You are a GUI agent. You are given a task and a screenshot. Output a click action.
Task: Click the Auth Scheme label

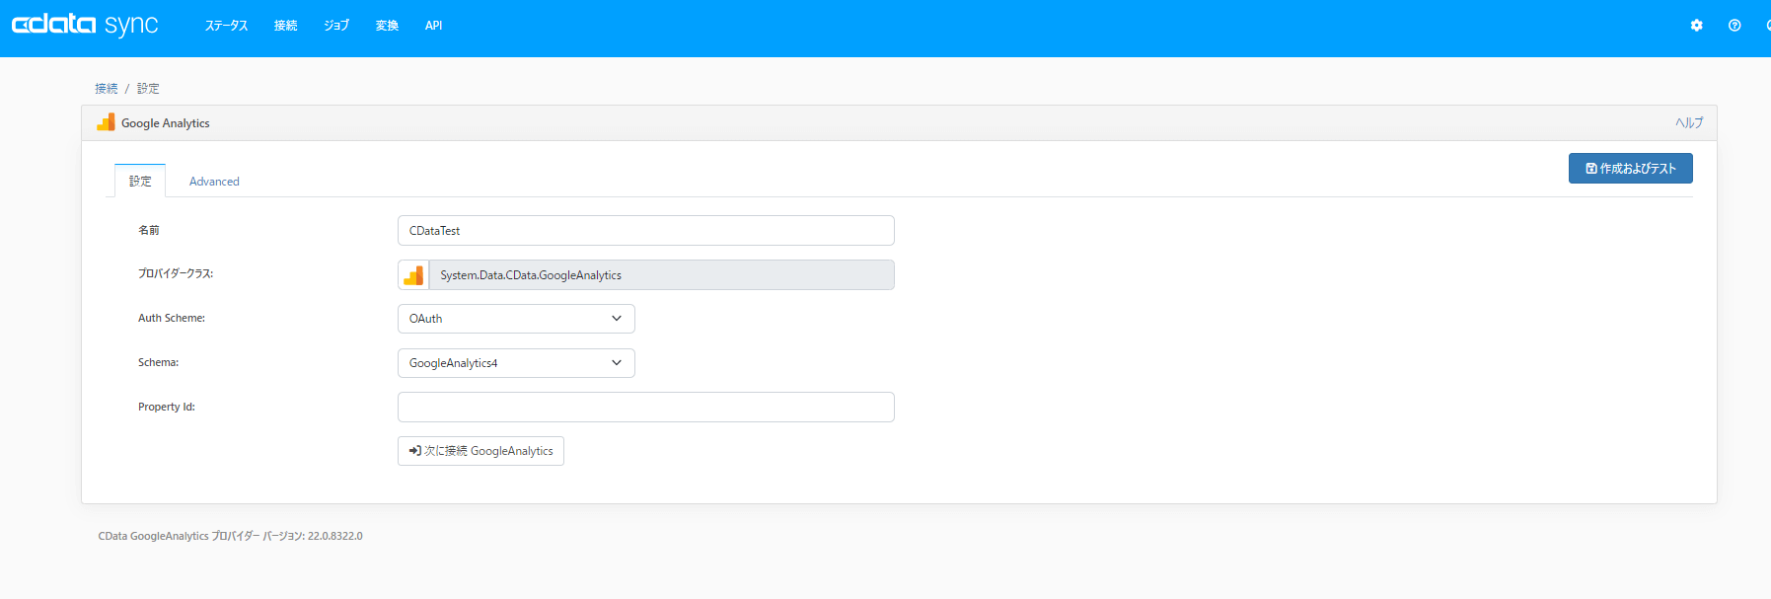click(172, 318)
